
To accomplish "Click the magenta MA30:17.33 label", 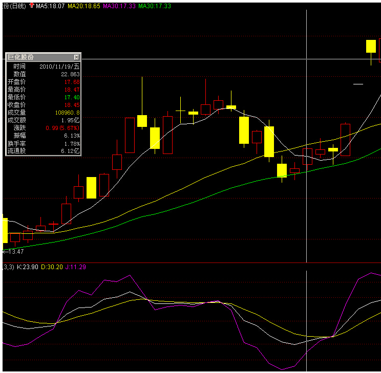I will 119,6.
